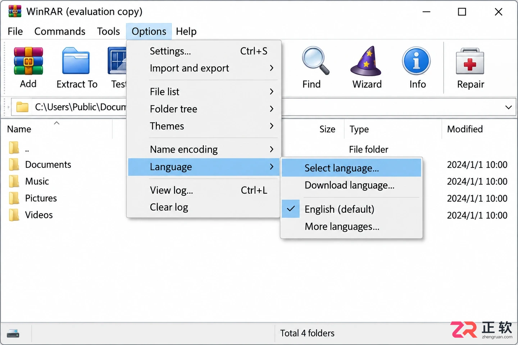The height and width of the screenshot is (345, 518).
Task: Open the Help menu
Action: pyautogui.click(x=186, y=32)
